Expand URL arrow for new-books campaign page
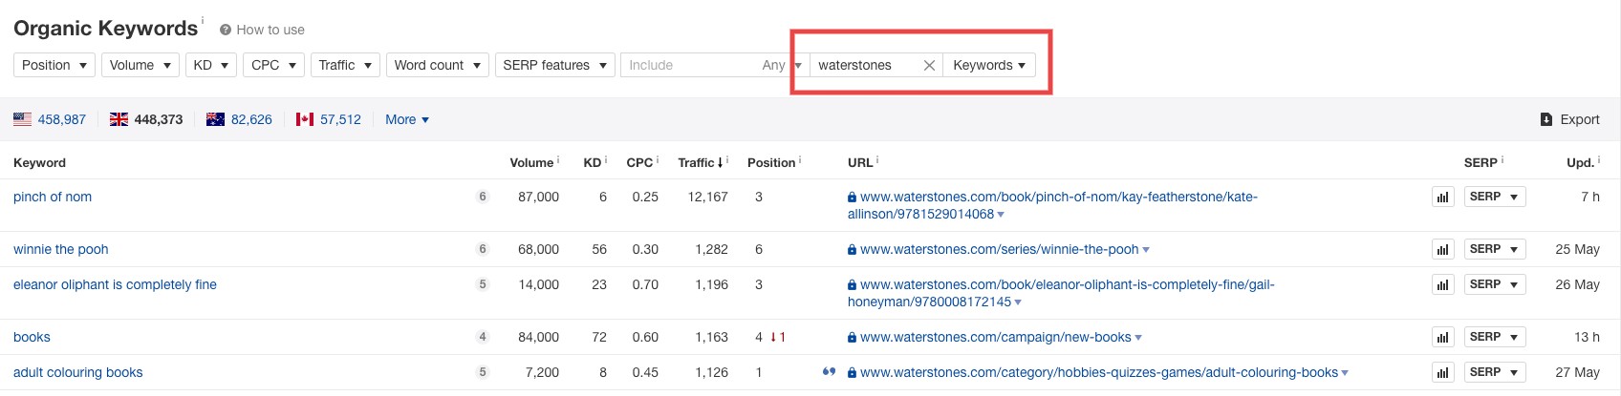The image size is (1621, 396). coord(1138,338)
